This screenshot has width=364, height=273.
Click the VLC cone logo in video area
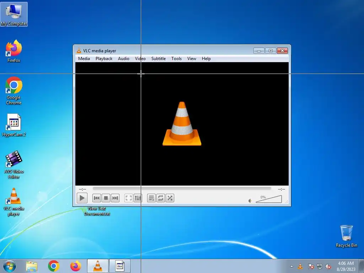pos(182,124)
